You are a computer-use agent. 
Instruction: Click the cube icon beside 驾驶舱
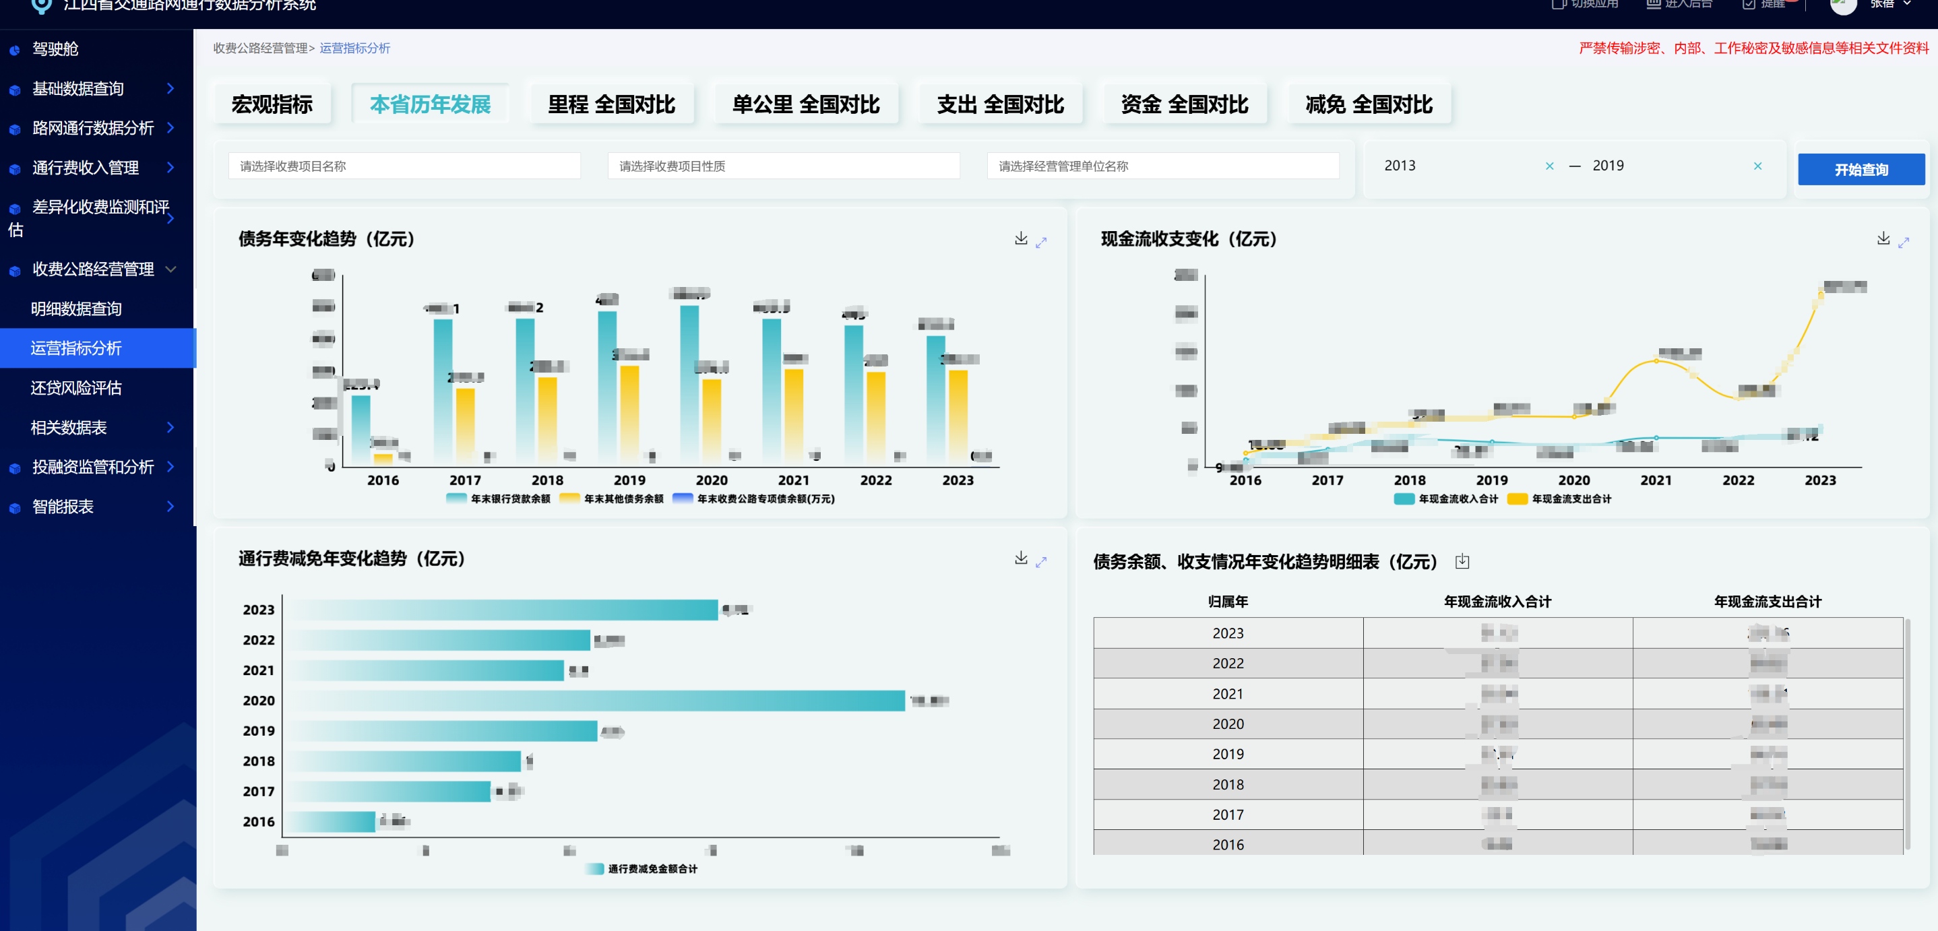[15, 51]
